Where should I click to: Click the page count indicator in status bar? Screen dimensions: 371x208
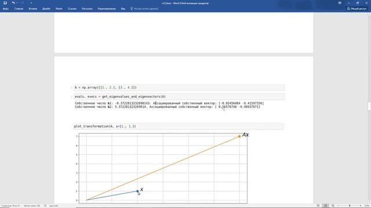tap(10, 206)
